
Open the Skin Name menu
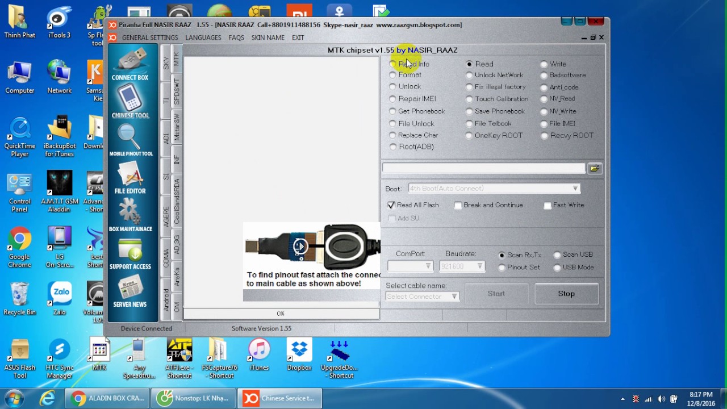click(x=268, y=37)
